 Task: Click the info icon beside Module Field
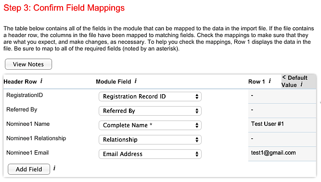(x=136, y=81)
